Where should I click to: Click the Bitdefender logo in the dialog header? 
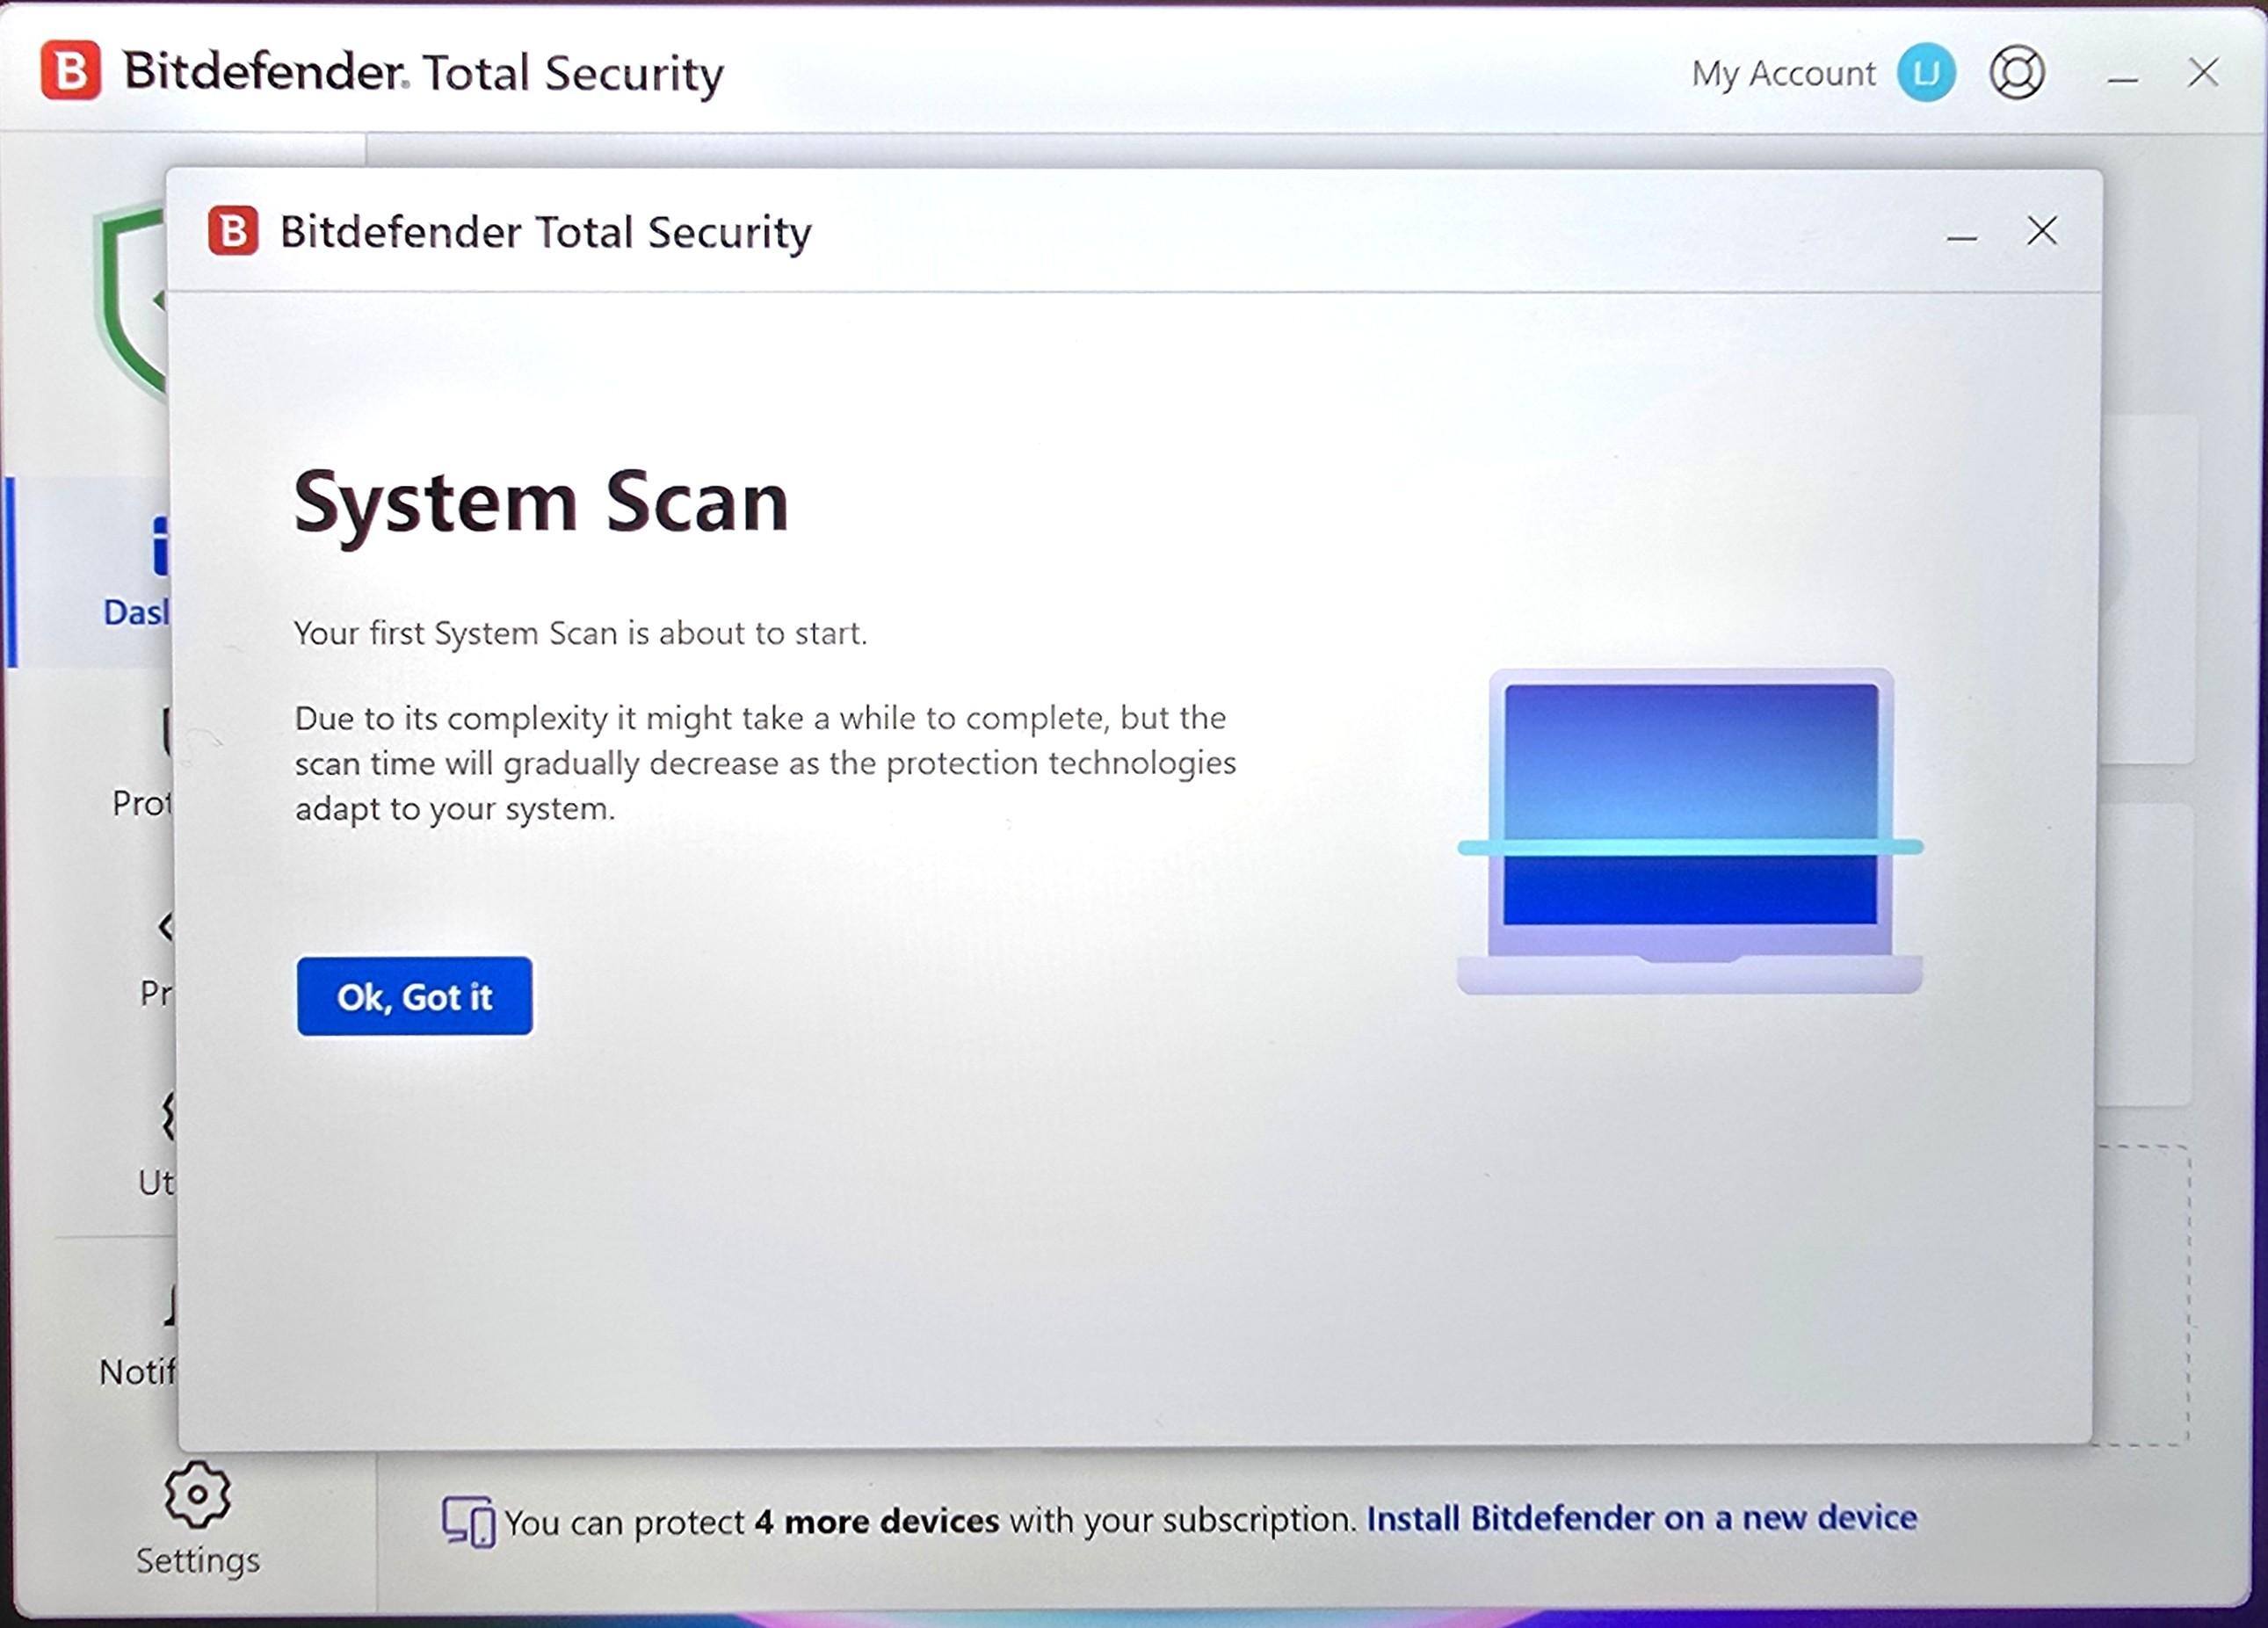click(231, 231)
